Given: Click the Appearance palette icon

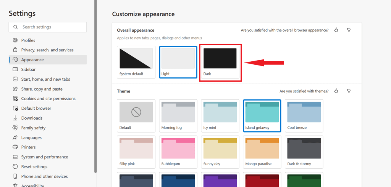Looking at the screenshot, I should tap(15, 60).
